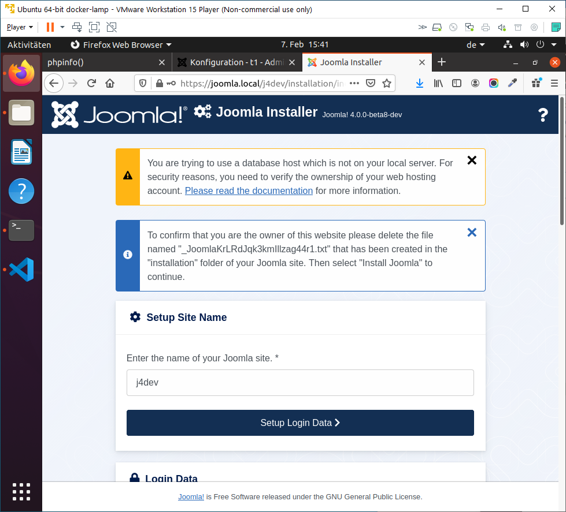Open the eyedropper color picker tool

512,84
